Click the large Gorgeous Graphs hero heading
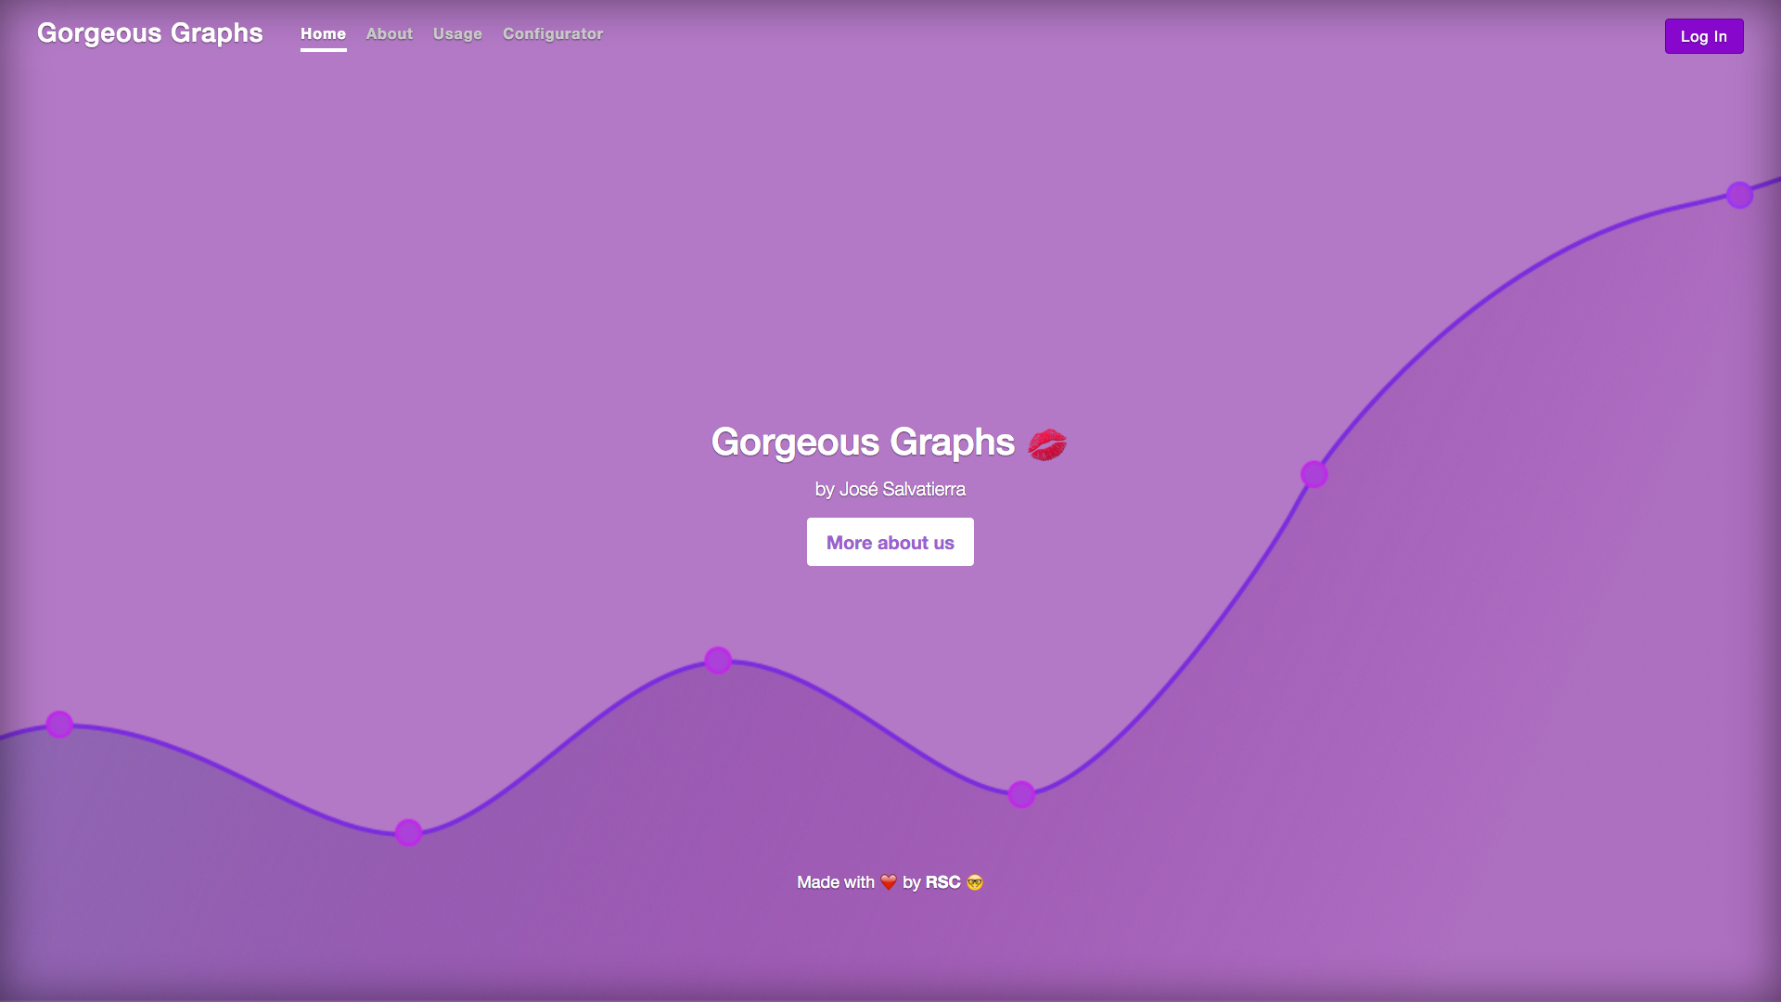This screenshot has width=1781, height=1002. tap(863, 443)
